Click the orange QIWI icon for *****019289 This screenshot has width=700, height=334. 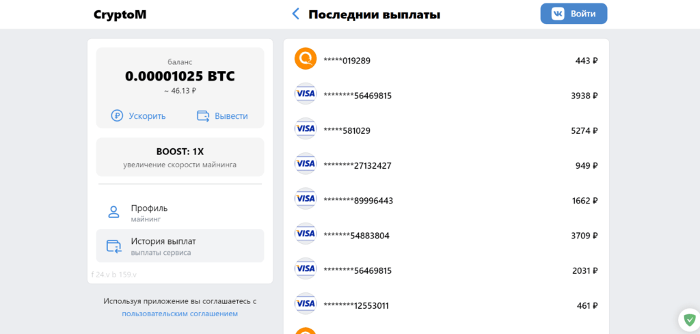pos(306,59)
